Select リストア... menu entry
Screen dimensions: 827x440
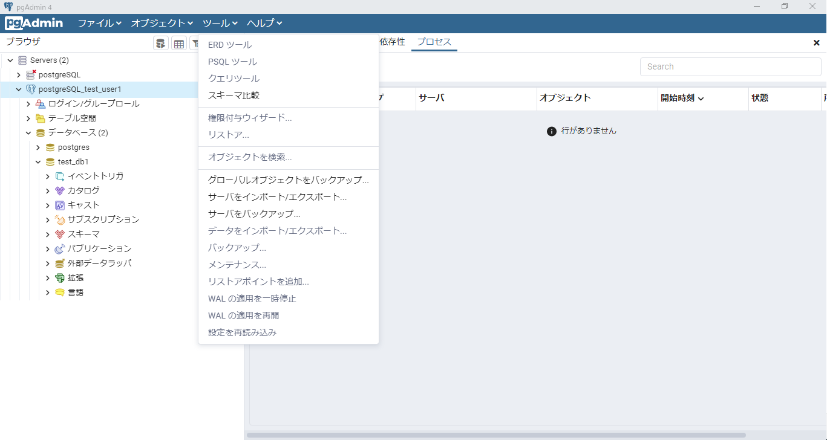(289, 135)
